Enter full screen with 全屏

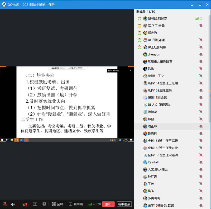pos(57,204)
